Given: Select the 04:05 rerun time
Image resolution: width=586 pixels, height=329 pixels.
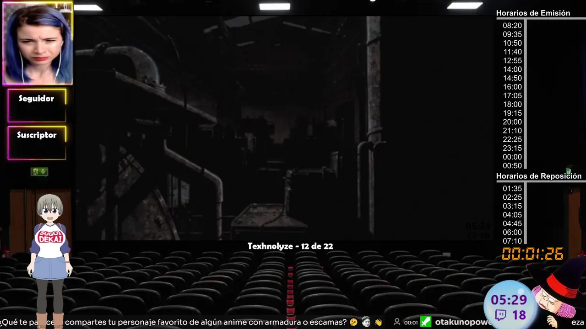Looking at the screenshot, I should click(x=512, y=215).
